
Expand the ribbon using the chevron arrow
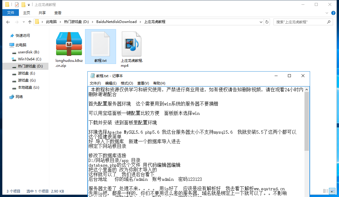(327, 13)
